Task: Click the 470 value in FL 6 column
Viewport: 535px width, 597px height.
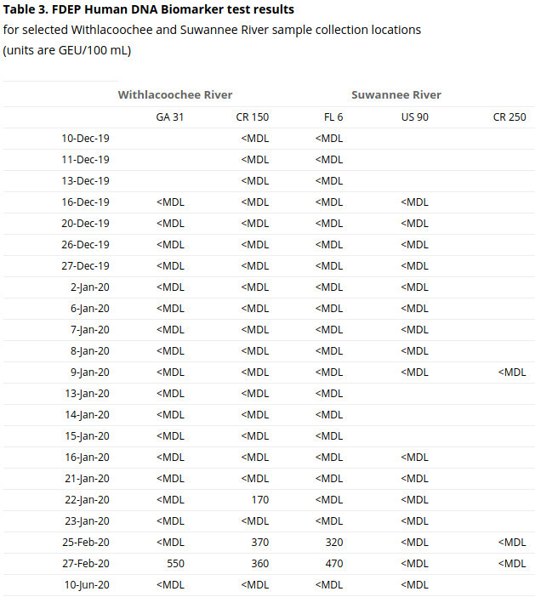Action: pyautogui.click(x=333, y=563)
